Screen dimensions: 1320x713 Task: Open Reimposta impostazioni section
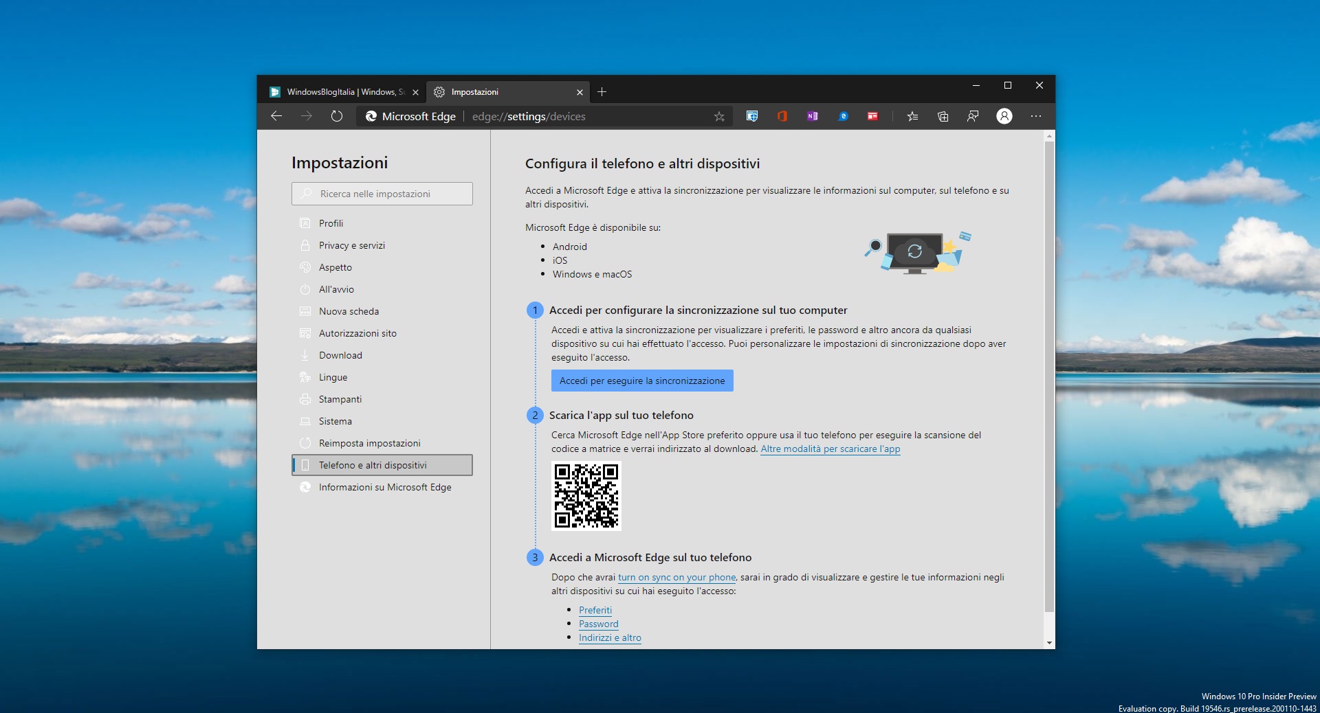(382, 443)
